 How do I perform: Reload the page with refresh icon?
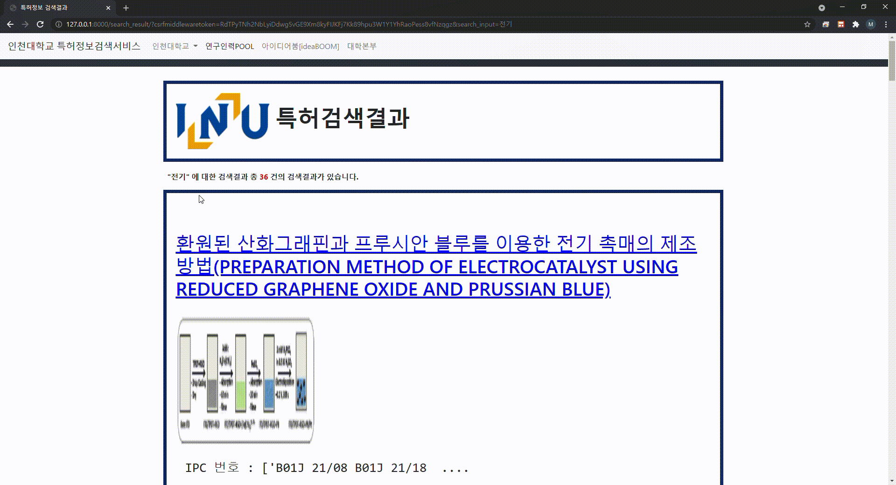pyautogui.click(x=40, y=24)
